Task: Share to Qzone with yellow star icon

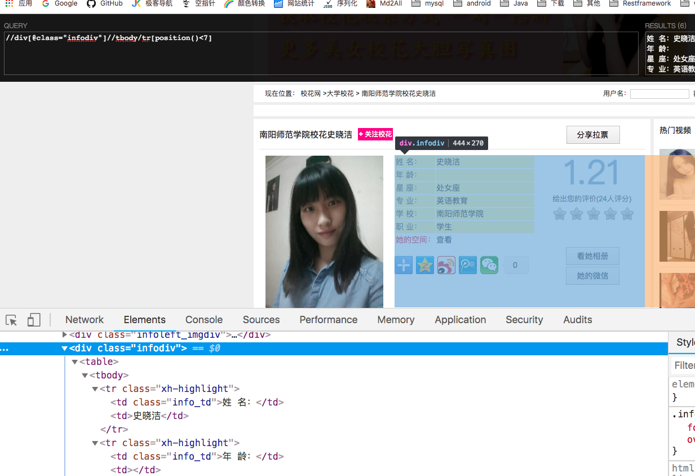Action: click(425, 265)
